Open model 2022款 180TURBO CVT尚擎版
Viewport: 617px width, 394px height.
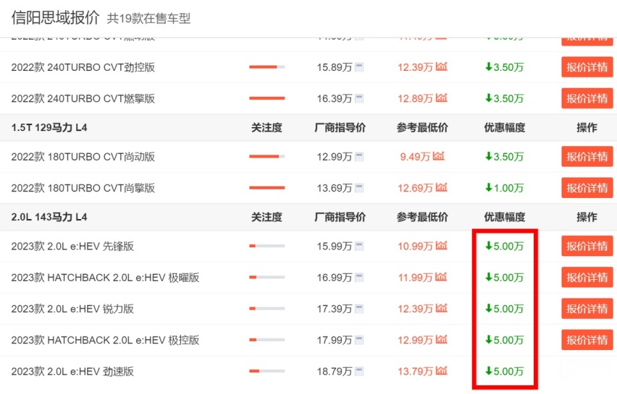pyautogui.click(x=83, y=188)
